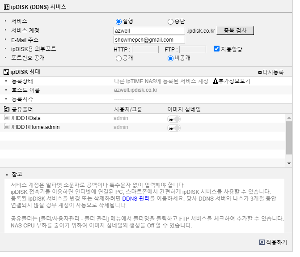Select the /HDD1/Home.admin folder row
The image size is (300, 257).
tap(143, 127)
